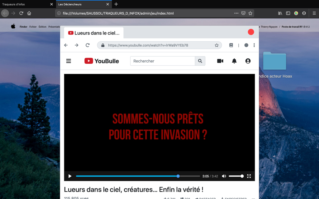Open the YouBulle user account icon

(248, 61)
